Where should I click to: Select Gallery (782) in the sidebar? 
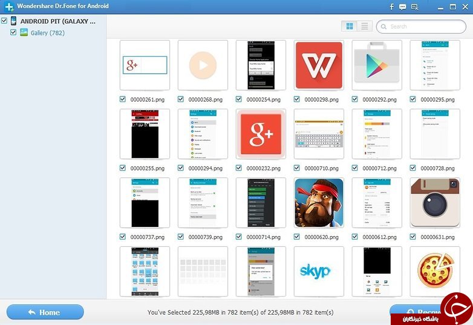[x=48, y=33]
